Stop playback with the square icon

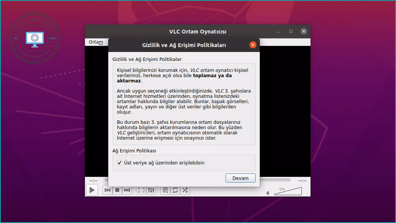[x=117, y=190]
